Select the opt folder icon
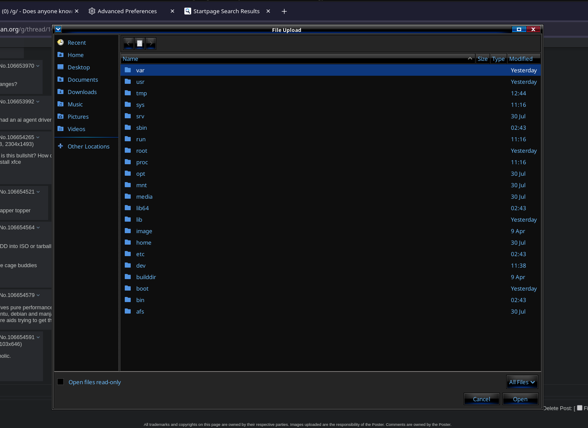588x428 pixels. coord(128,174)
